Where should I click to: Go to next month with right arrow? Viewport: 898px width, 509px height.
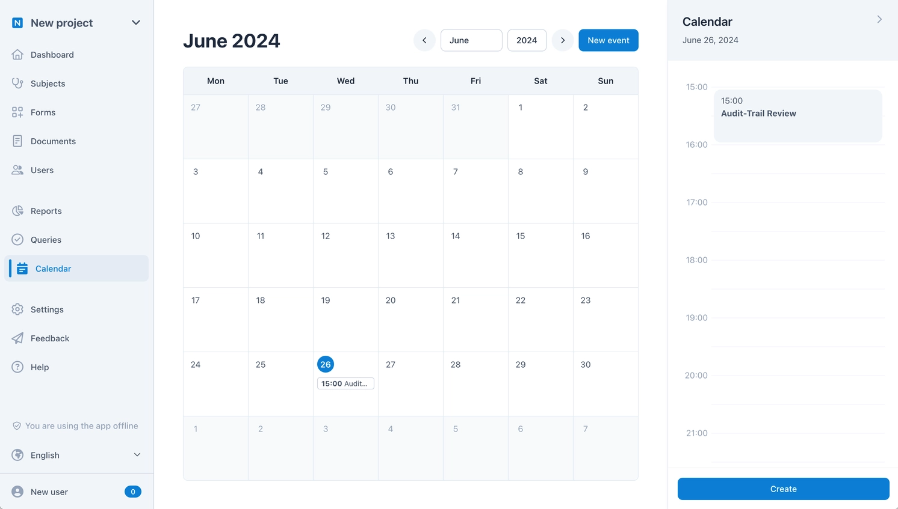tap(562, 40)
